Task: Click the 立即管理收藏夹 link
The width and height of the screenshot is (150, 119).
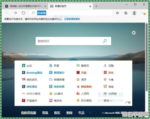Action: tap(72, 19)
